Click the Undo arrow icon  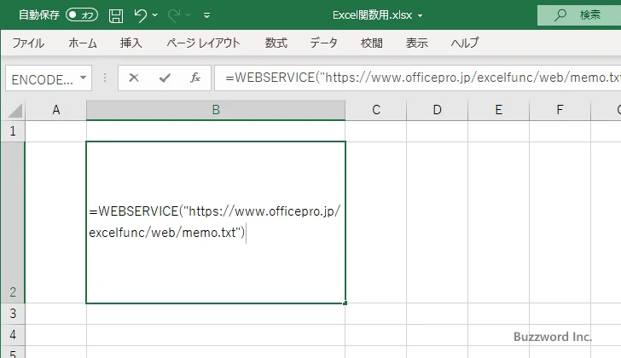pos(140,15)
